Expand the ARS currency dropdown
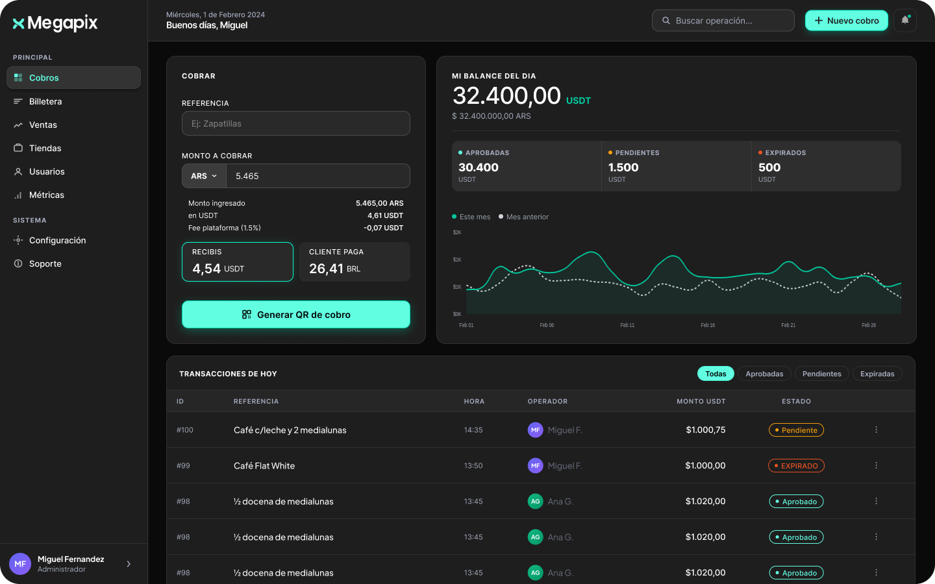 204,176
